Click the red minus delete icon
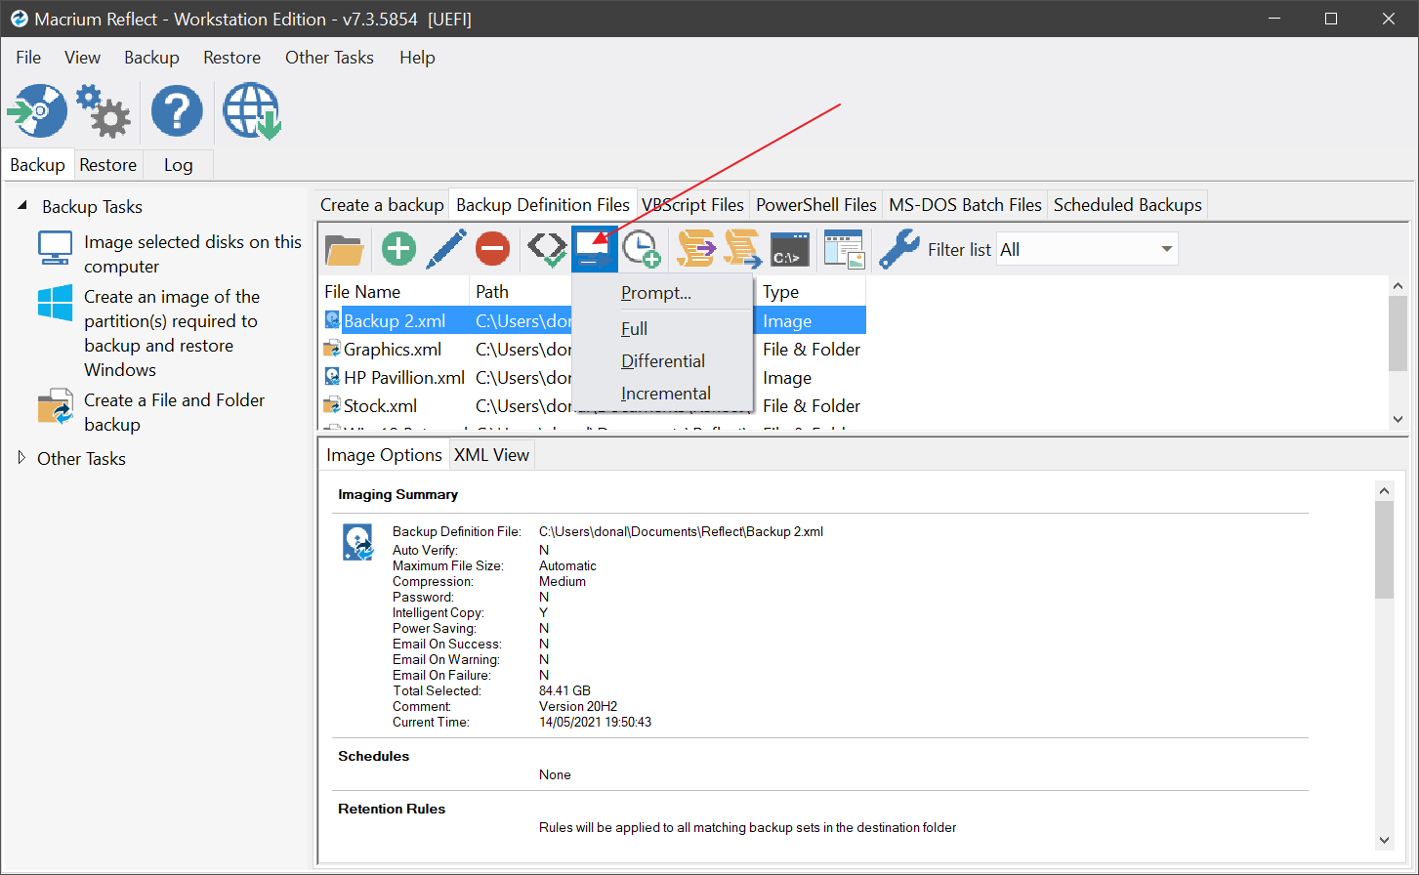 pos(493,249)
